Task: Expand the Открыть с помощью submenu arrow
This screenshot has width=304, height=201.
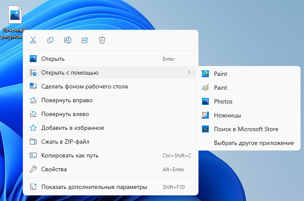Action: [189, 72]
